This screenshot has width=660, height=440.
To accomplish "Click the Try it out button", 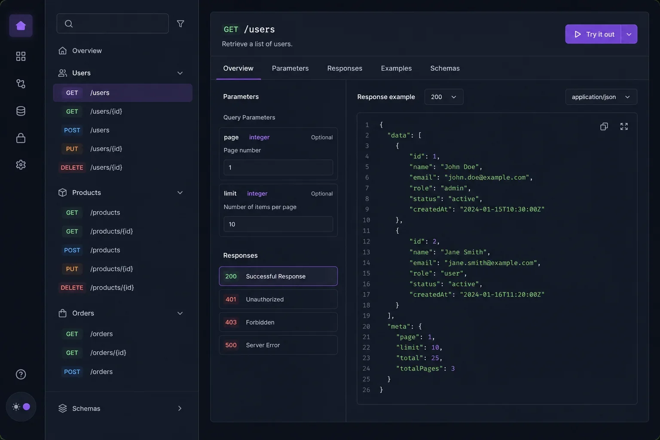I will 593,34.
